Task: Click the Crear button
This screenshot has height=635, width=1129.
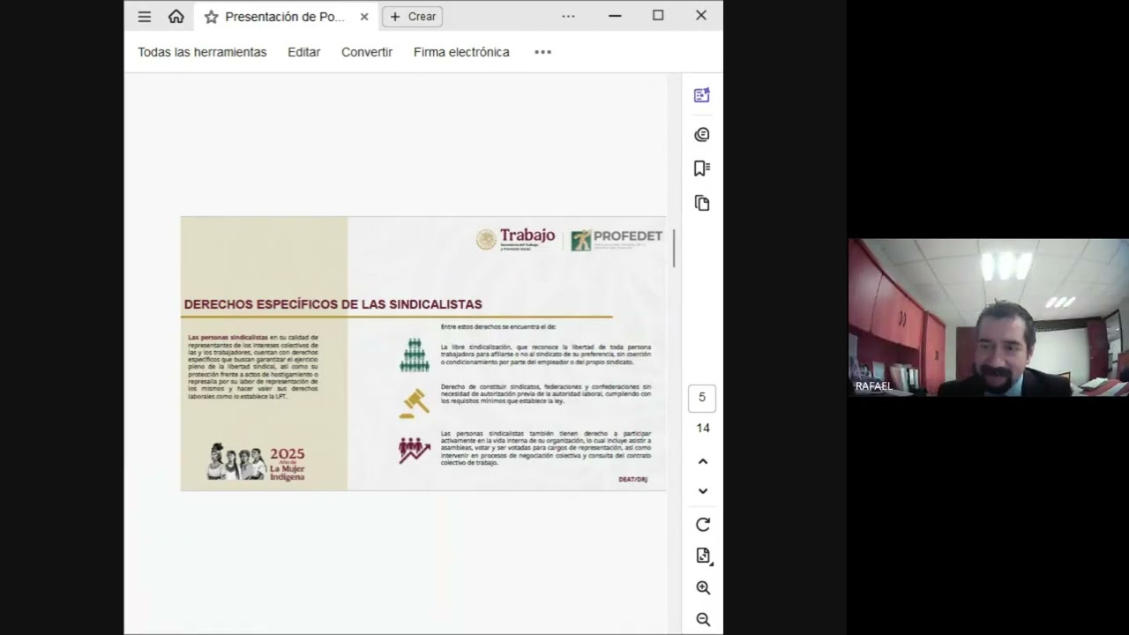Action: (413, 17)
